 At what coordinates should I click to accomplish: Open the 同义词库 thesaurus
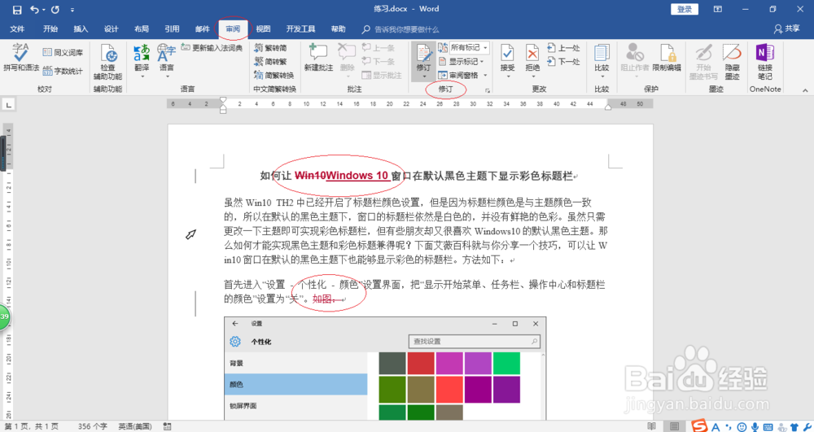pos(63,52)
